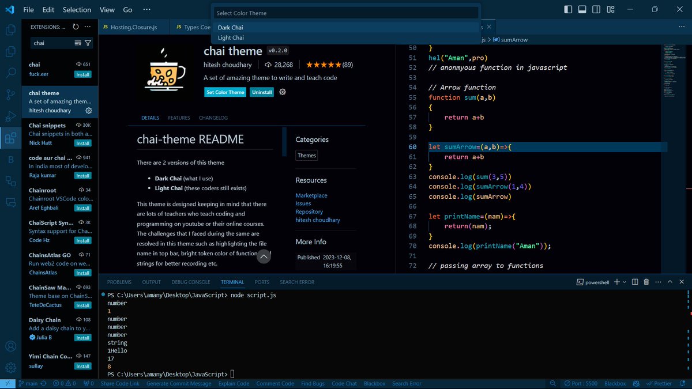Click the Set Color Theme button
692x389 pixels.
[225, 92]
